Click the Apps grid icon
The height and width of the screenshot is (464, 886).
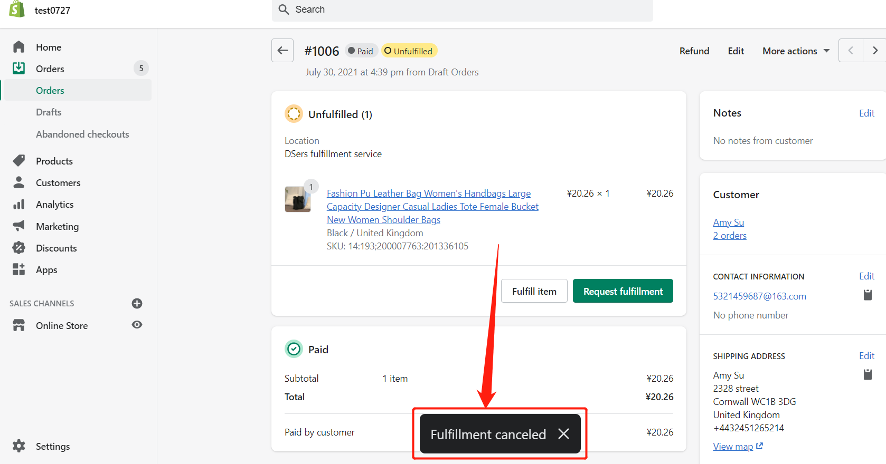(19, 269)
